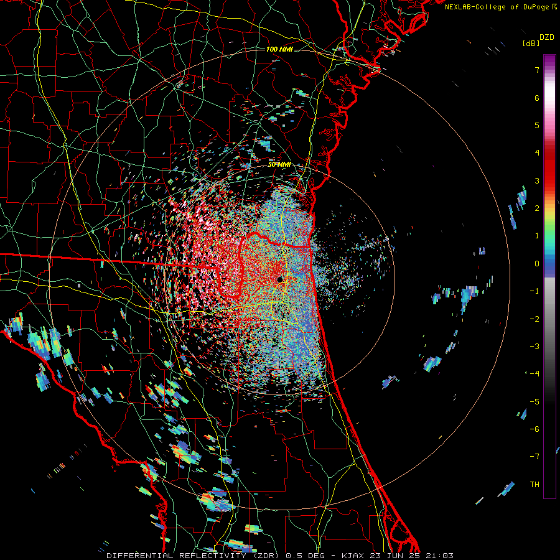The width and height of the screenshot is (560, 560).
Task: Click the 6 value on ZDR color scale
Action: coord(537,98)
